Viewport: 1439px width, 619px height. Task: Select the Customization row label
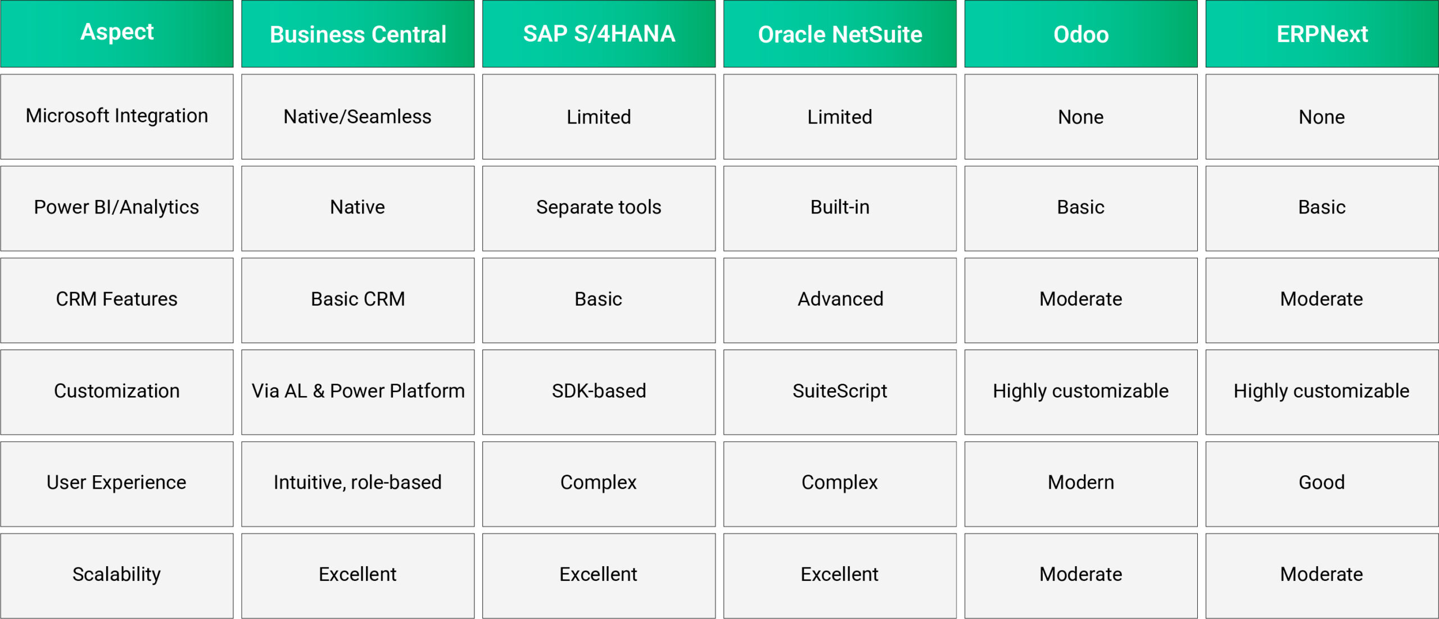tap(117, 391)
